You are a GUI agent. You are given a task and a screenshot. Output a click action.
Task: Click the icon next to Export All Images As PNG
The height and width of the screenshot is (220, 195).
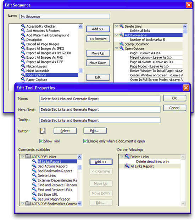click(23, 57)
